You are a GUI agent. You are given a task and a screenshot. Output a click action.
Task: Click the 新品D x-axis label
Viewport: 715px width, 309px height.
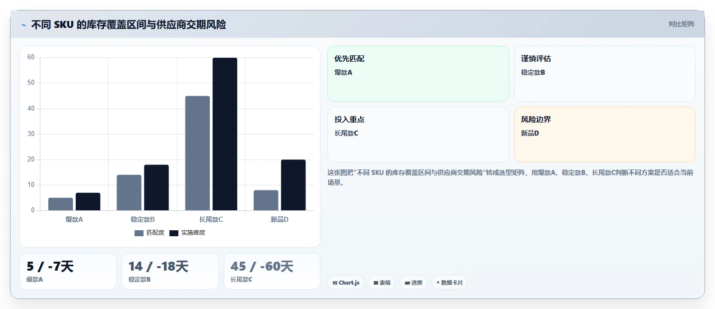[x=280, y=219]
